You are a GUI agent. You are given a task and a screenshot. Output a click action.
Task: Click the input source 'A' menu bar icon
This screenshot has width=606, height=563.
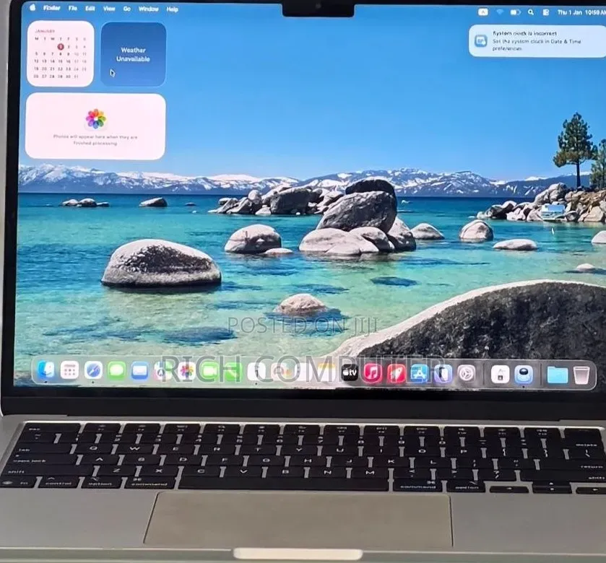coord(483,12)
